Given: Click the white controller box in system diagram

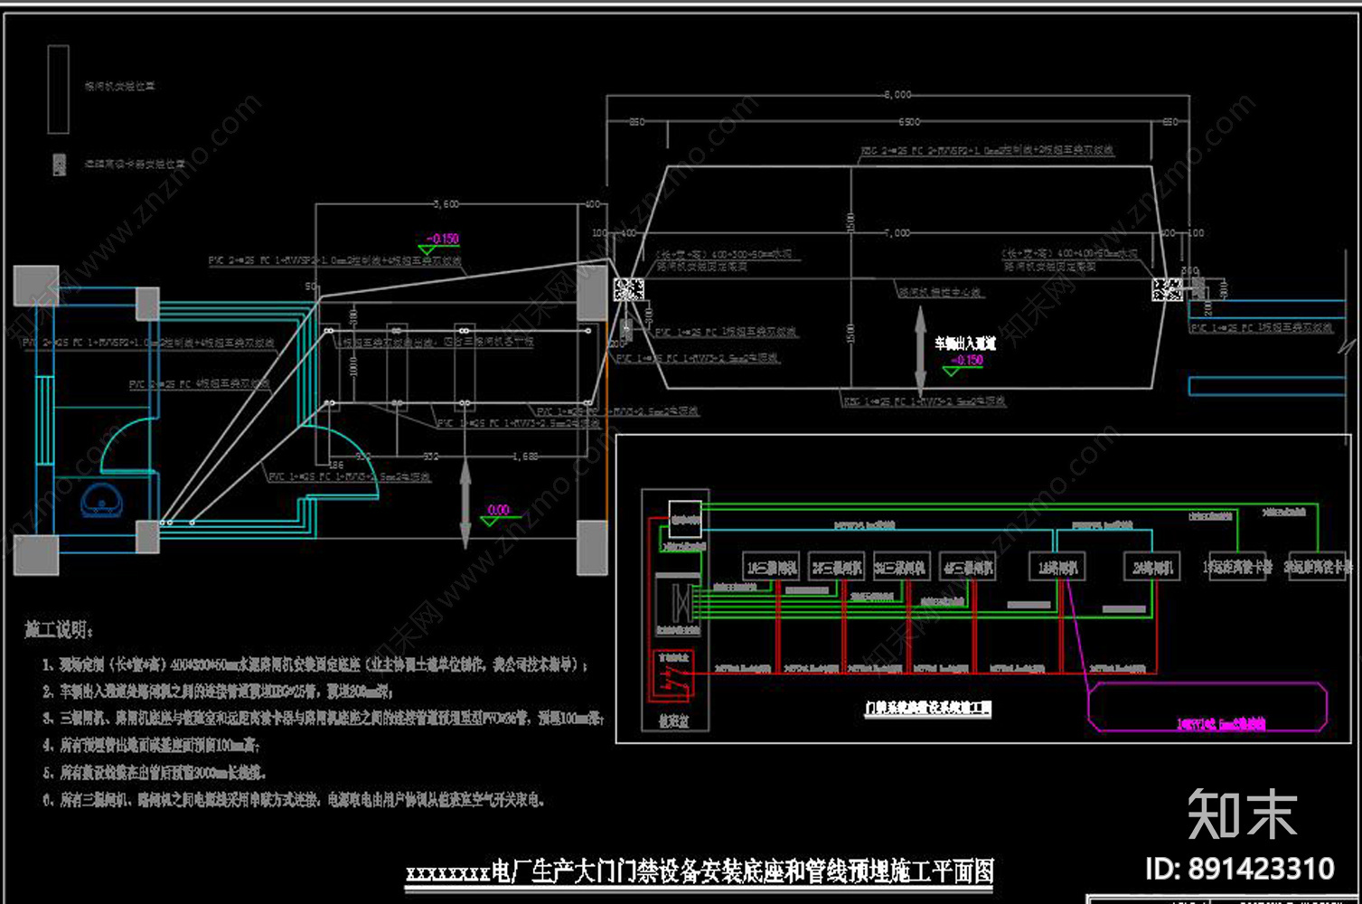Looking at the screenshot, I should tap(685, 519).
